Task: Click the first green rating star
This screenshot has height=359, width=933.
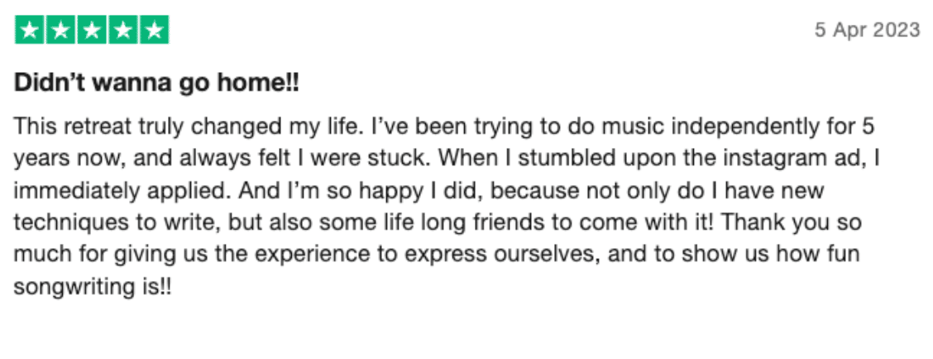Action: tap(30, 31)
